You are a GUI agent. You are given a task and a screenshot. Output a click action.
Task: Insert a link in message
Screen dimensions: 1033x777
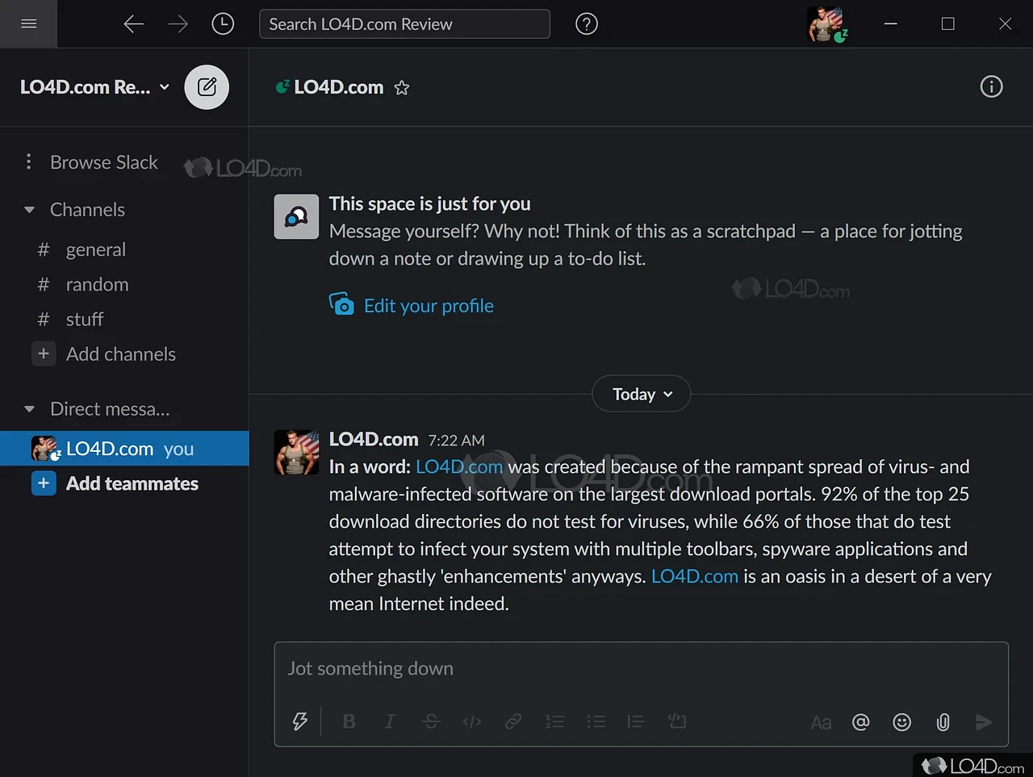(x=513, y=721)
